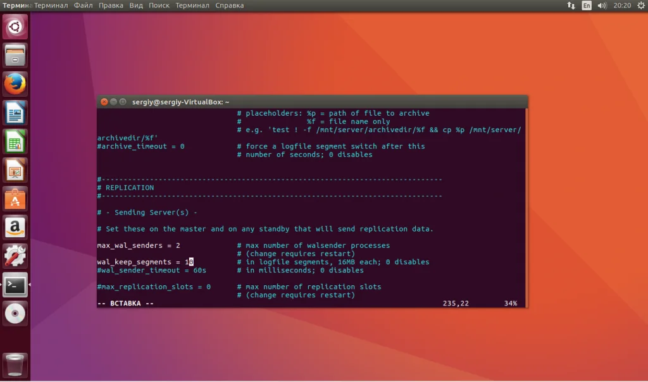Screen dimensions: 648x382
Task: Open the Trash in the launcher
Action: click(15, 365)
